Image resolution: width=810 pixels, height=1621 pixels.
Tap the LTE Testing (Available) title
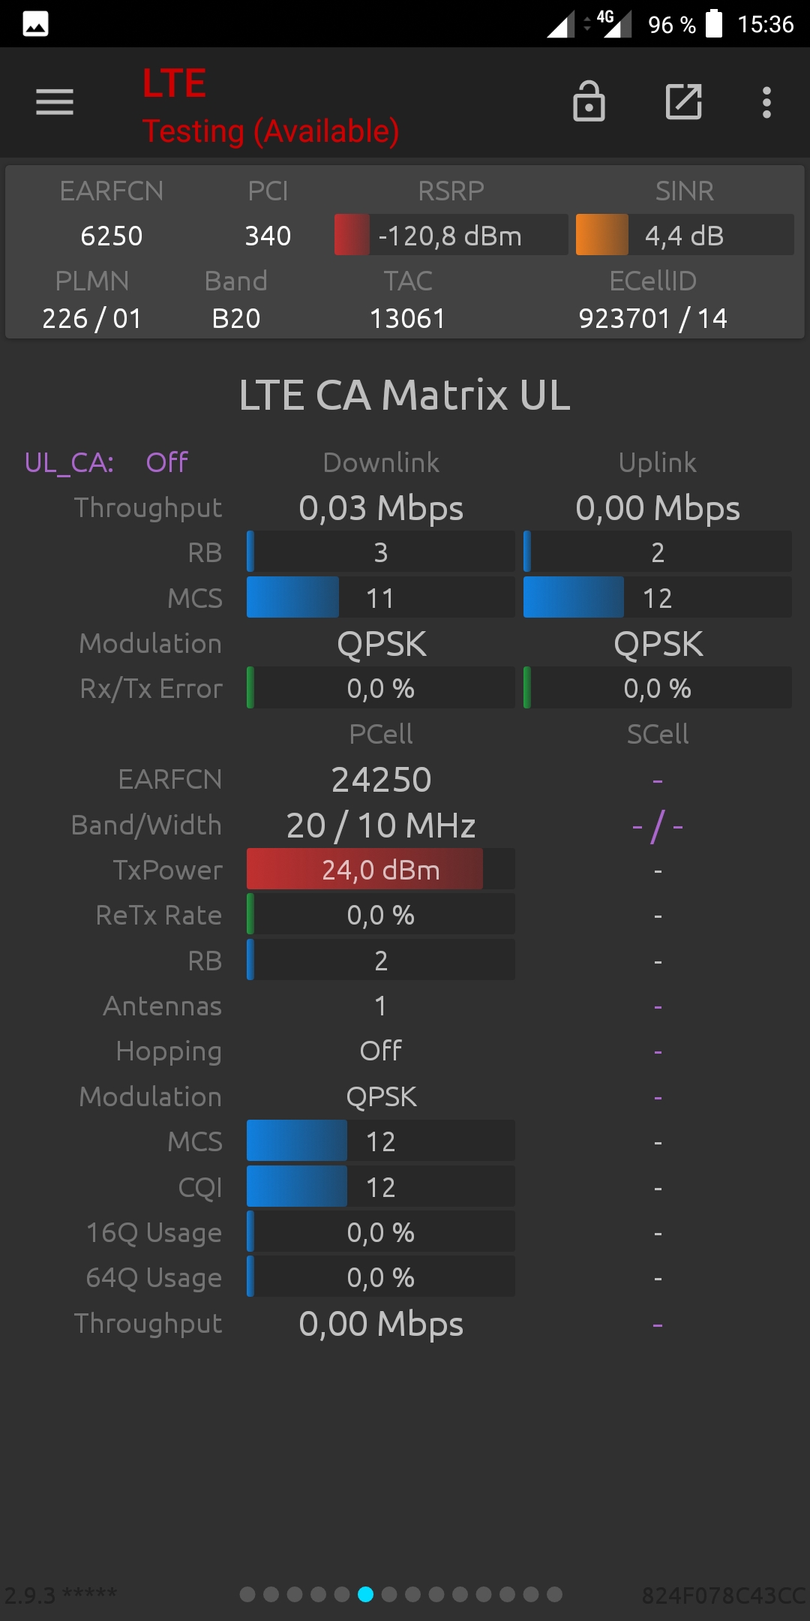pyautogui.click(x=271, y=106)
